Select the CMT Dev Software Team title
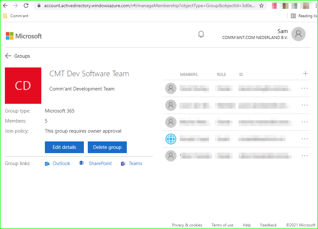The width and height of the screenshot is (318, 229). pos(89,74)
